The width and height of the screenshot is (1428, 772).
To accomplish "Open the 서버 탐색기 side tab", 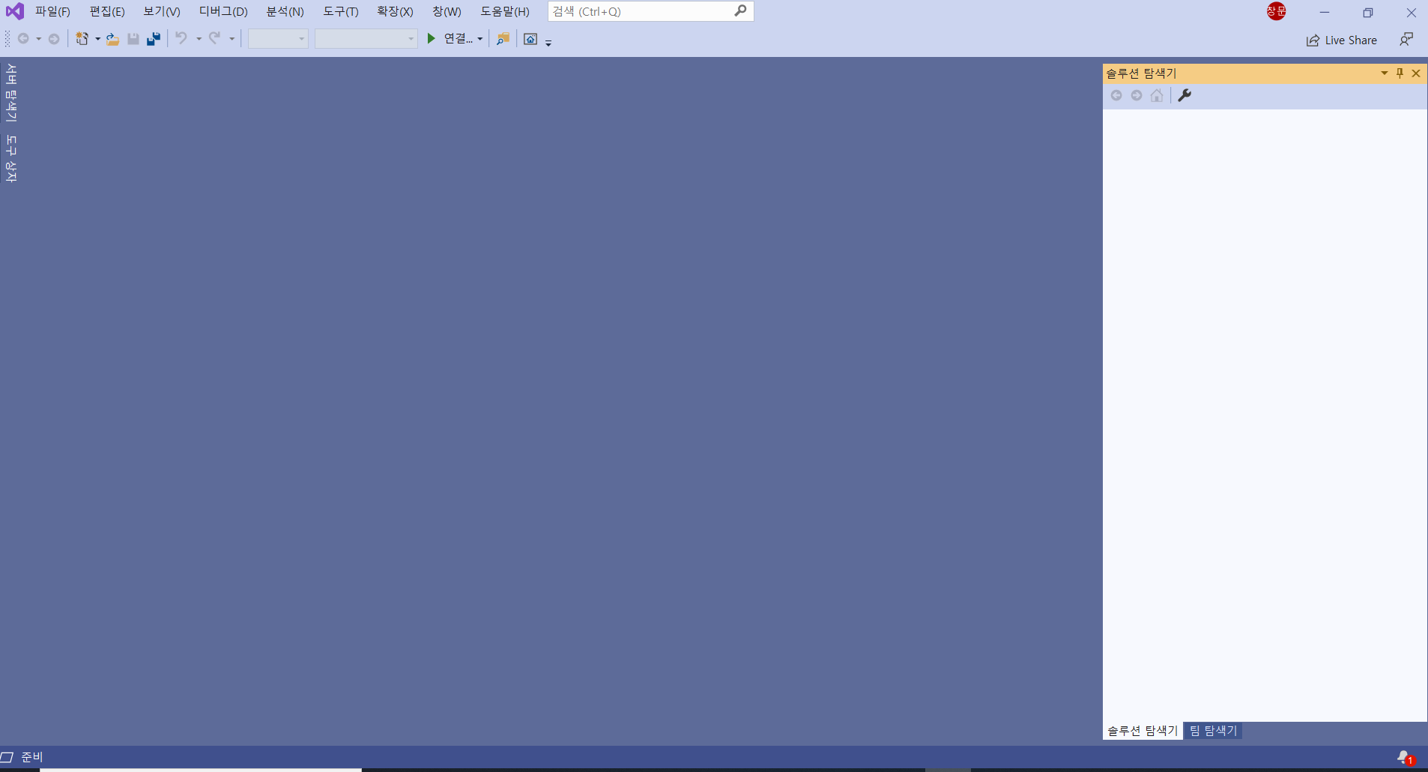I will pyautogui.click(x=11, y=93).
